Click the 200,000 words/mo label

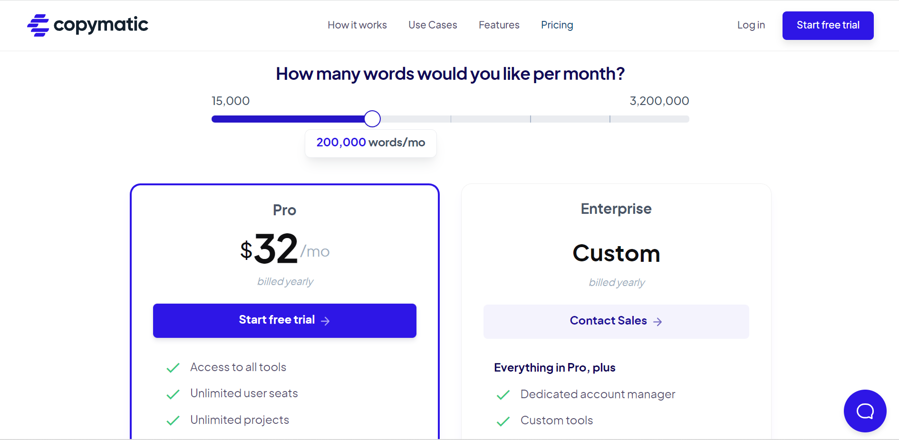(x=370, y=143)
